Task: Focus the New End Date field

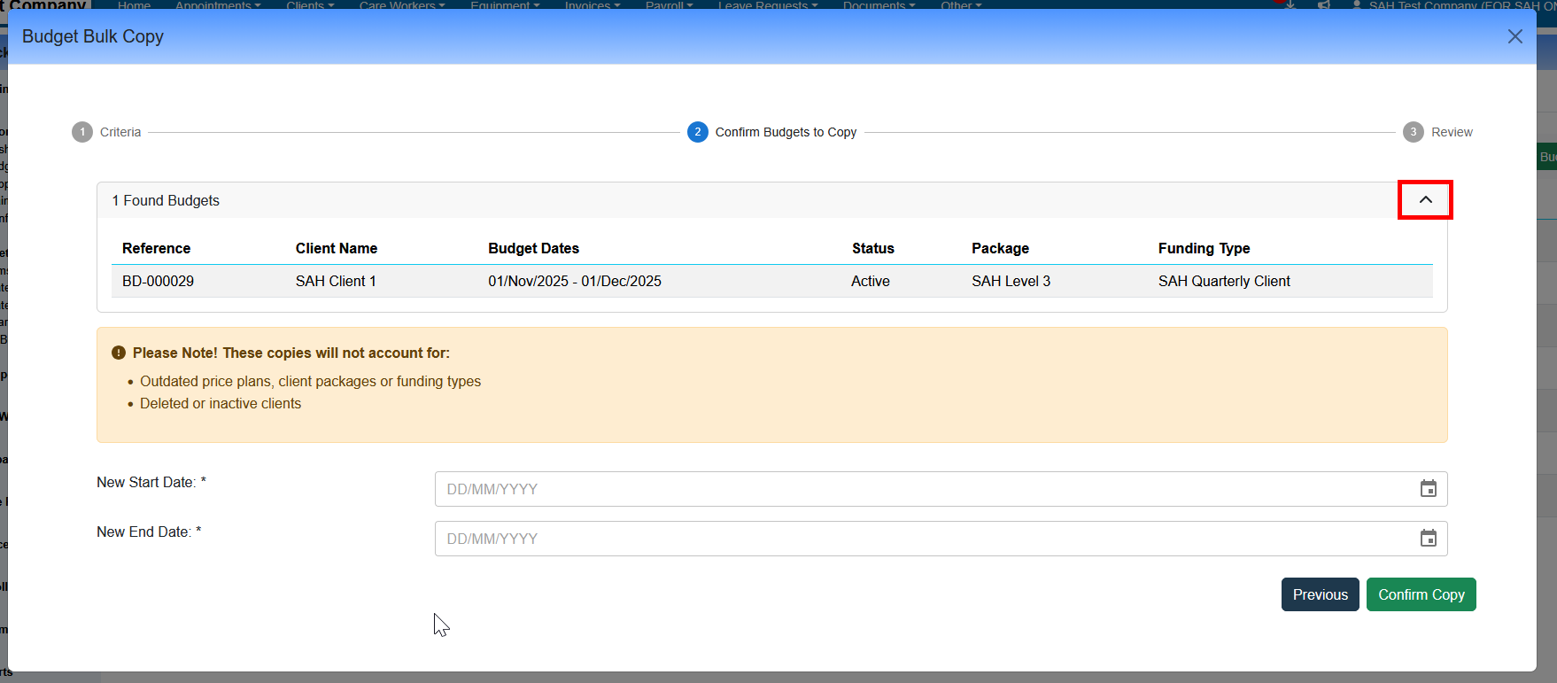Action: (x=921, y=539)
